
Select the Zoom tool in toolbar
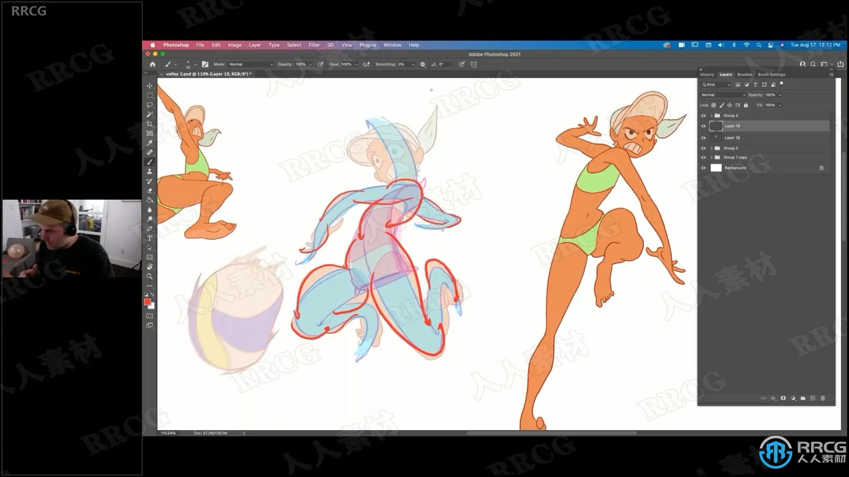149,276
